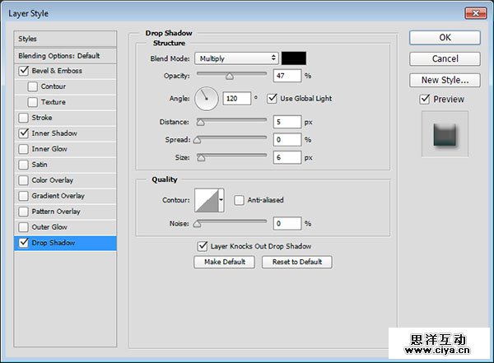Select the Outer Glow style item
Screen dimensions: 494x363
(49, 227)
